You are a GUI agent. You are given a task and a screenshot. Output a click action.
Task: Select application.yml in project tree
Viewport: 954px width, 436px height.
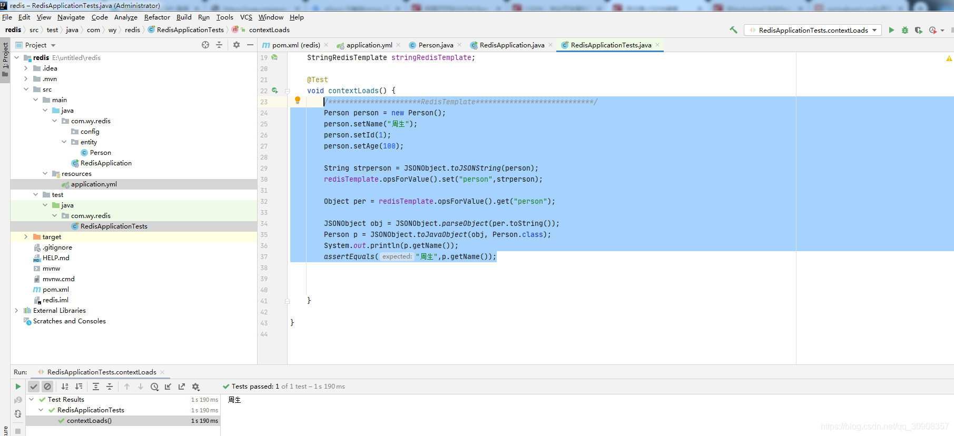(x=94, y=184)
